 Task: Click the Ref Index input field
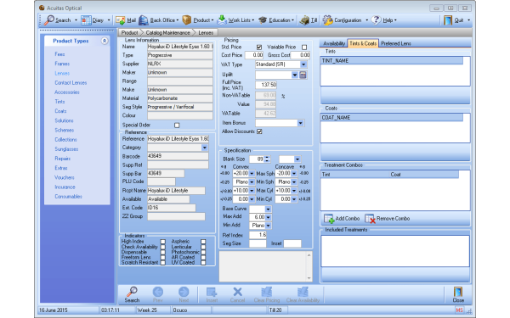[x=258, y=235]
